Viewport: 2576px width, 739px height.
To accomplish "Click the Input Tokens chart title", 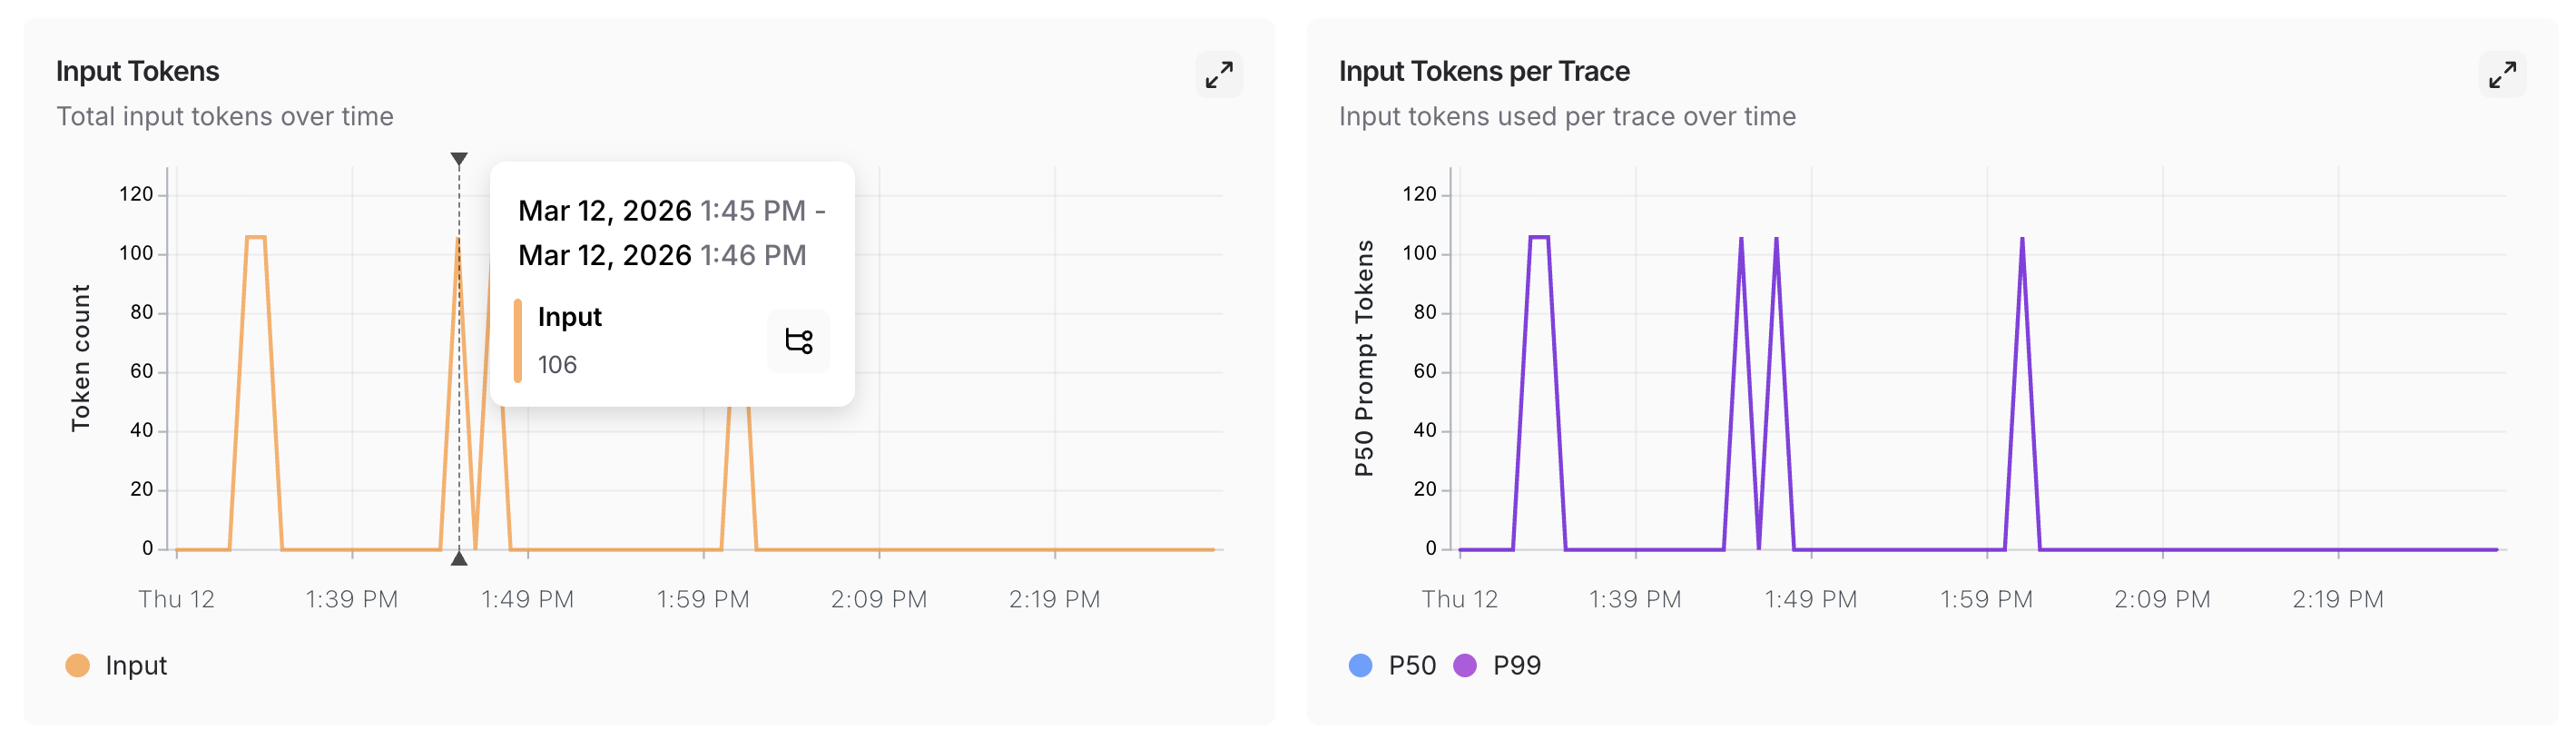I will pos(138,71).
